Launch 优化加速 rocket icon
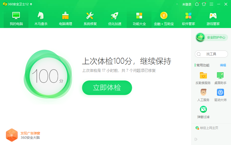Image resolution: width=231 pixels, height=145 pixels. 114,15
